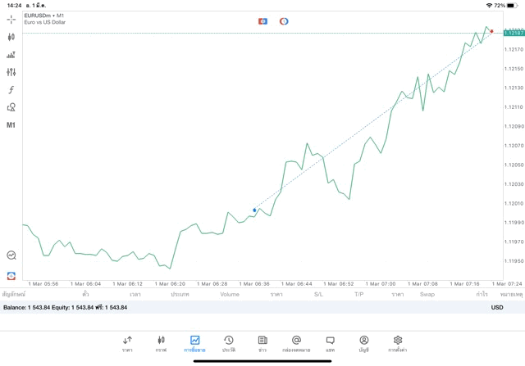Sort by the Volume column header
This screenshot has height=366, width=525.
click(230, 295)
